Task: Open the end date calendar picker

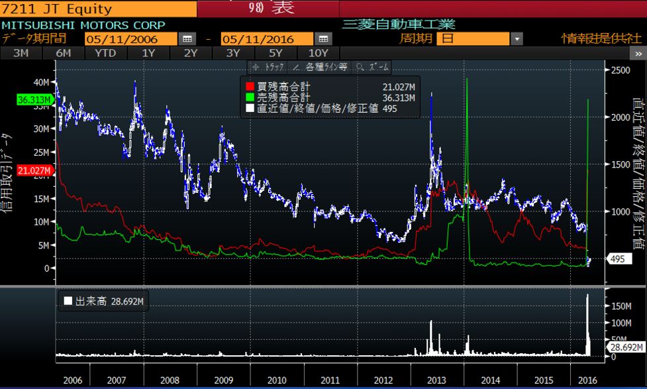Action: point(323,39)
